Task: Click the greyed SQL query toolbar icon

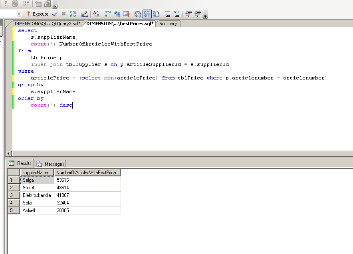Action: coord(15,4)
